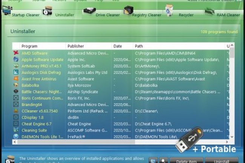Select path 'C:\Program Files\AVAST Software\Avast'
This screenshot has height=163, width=245.
click(170, 79)
